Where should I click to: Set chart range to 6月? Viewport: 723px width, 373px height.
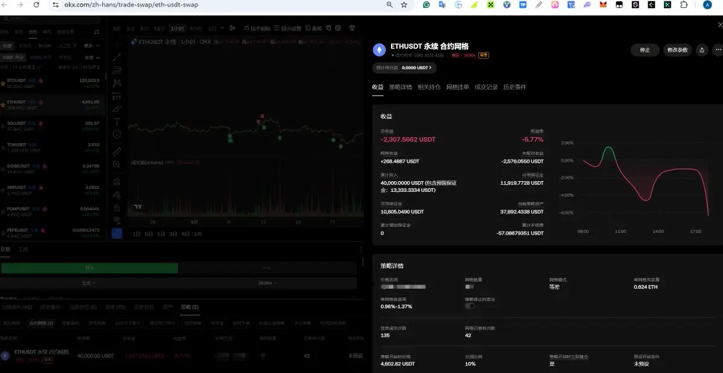(186, 234)
